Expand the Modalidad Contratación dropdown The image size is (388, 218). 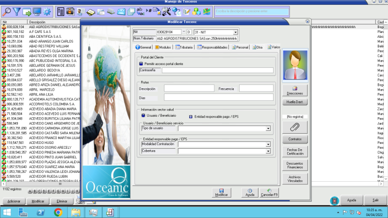tap(268, 144)
